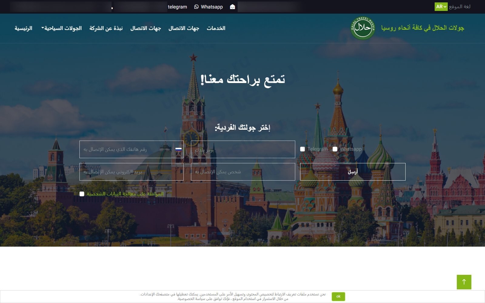485x303 pixels.
Task: Tick the Telegram checkbox
Action: click(x=303, y=149)
